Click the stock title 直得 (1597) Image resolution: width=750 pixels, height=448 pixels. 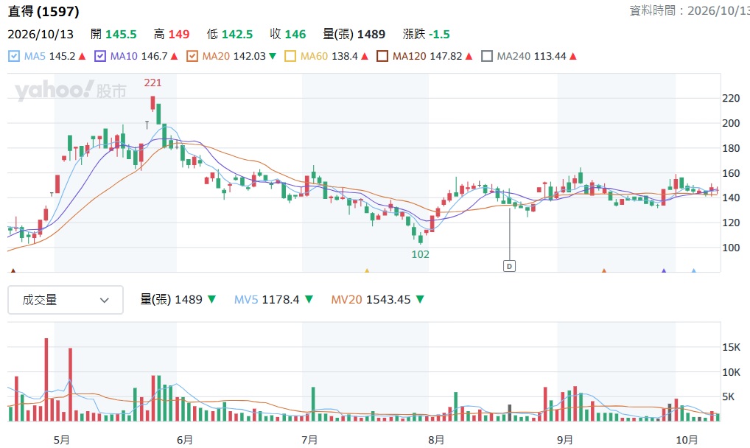43,11
